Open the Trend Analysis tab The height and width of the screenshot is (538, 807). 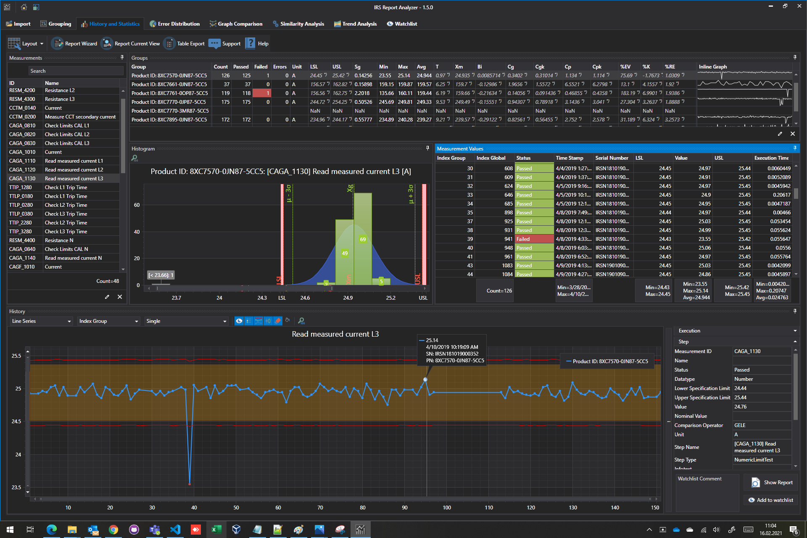[356, 24]
